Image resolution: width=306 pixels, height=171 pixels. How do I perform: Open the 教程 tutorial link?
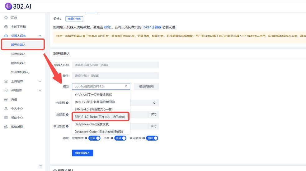(x=107, y=27)
